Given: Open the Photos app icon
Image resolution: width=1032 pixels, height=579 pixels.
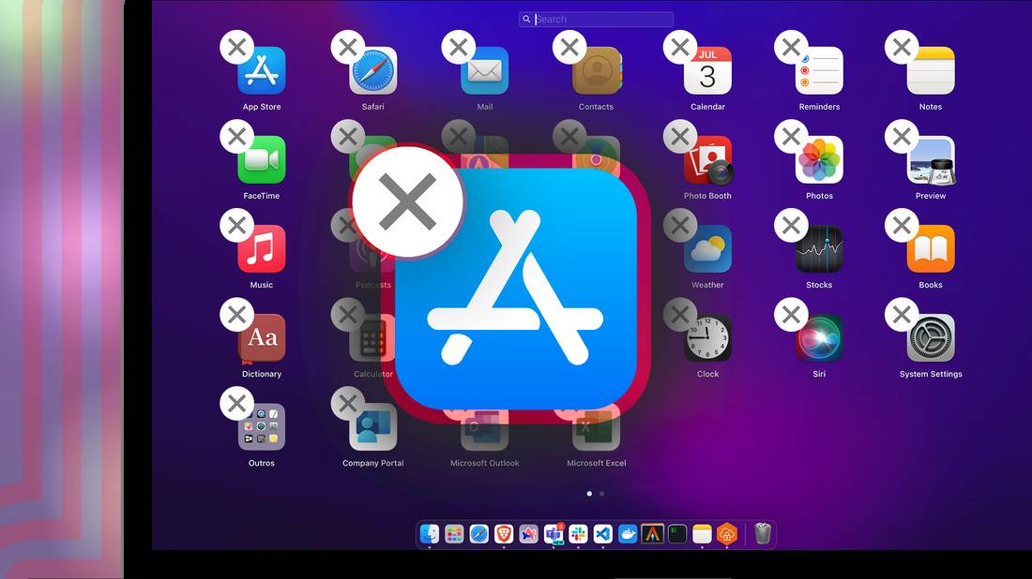Looking at the screenshot, I should tap(819, 159).
